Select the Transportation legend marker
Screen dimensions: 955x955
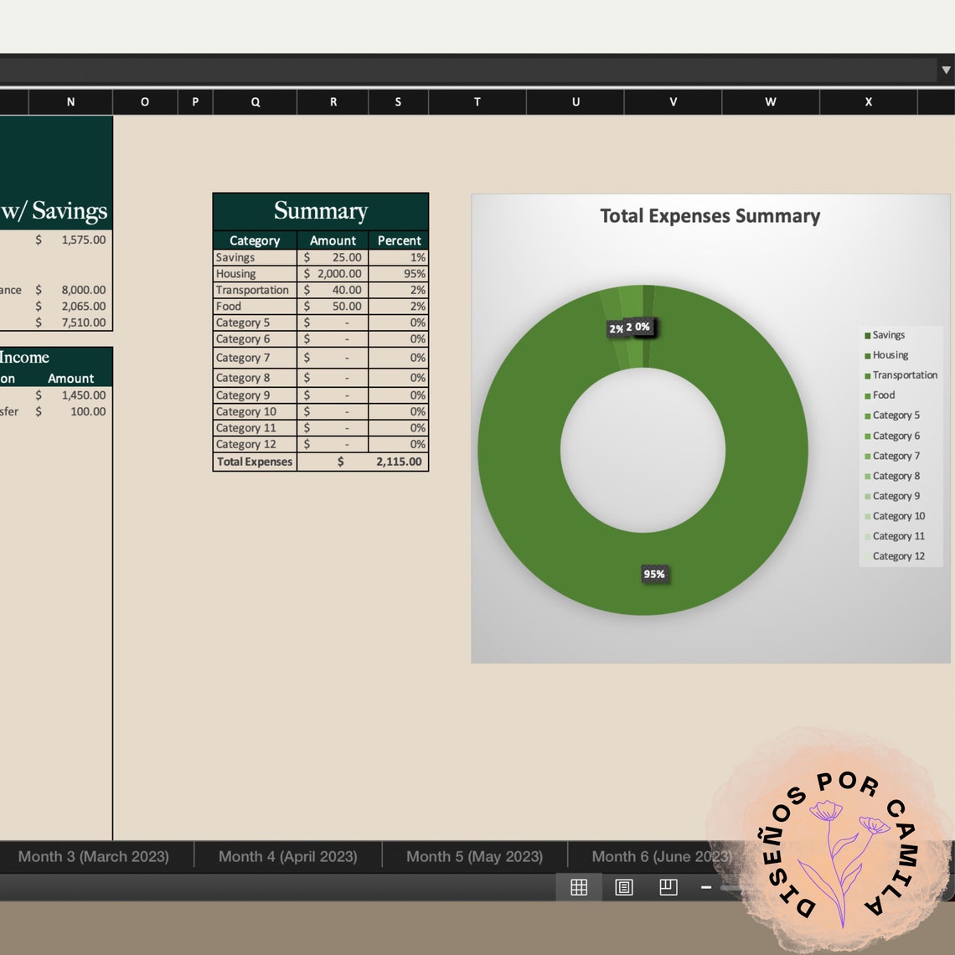[x=867, y=374]
